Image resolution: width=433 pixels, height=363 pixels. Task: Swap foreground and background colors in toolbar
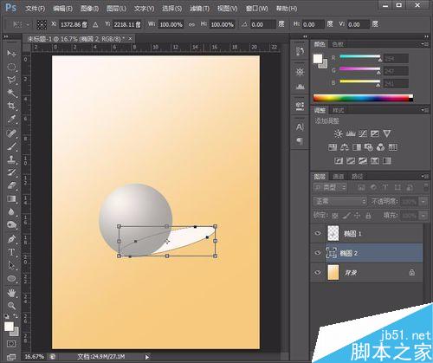(x=16, y=316)
